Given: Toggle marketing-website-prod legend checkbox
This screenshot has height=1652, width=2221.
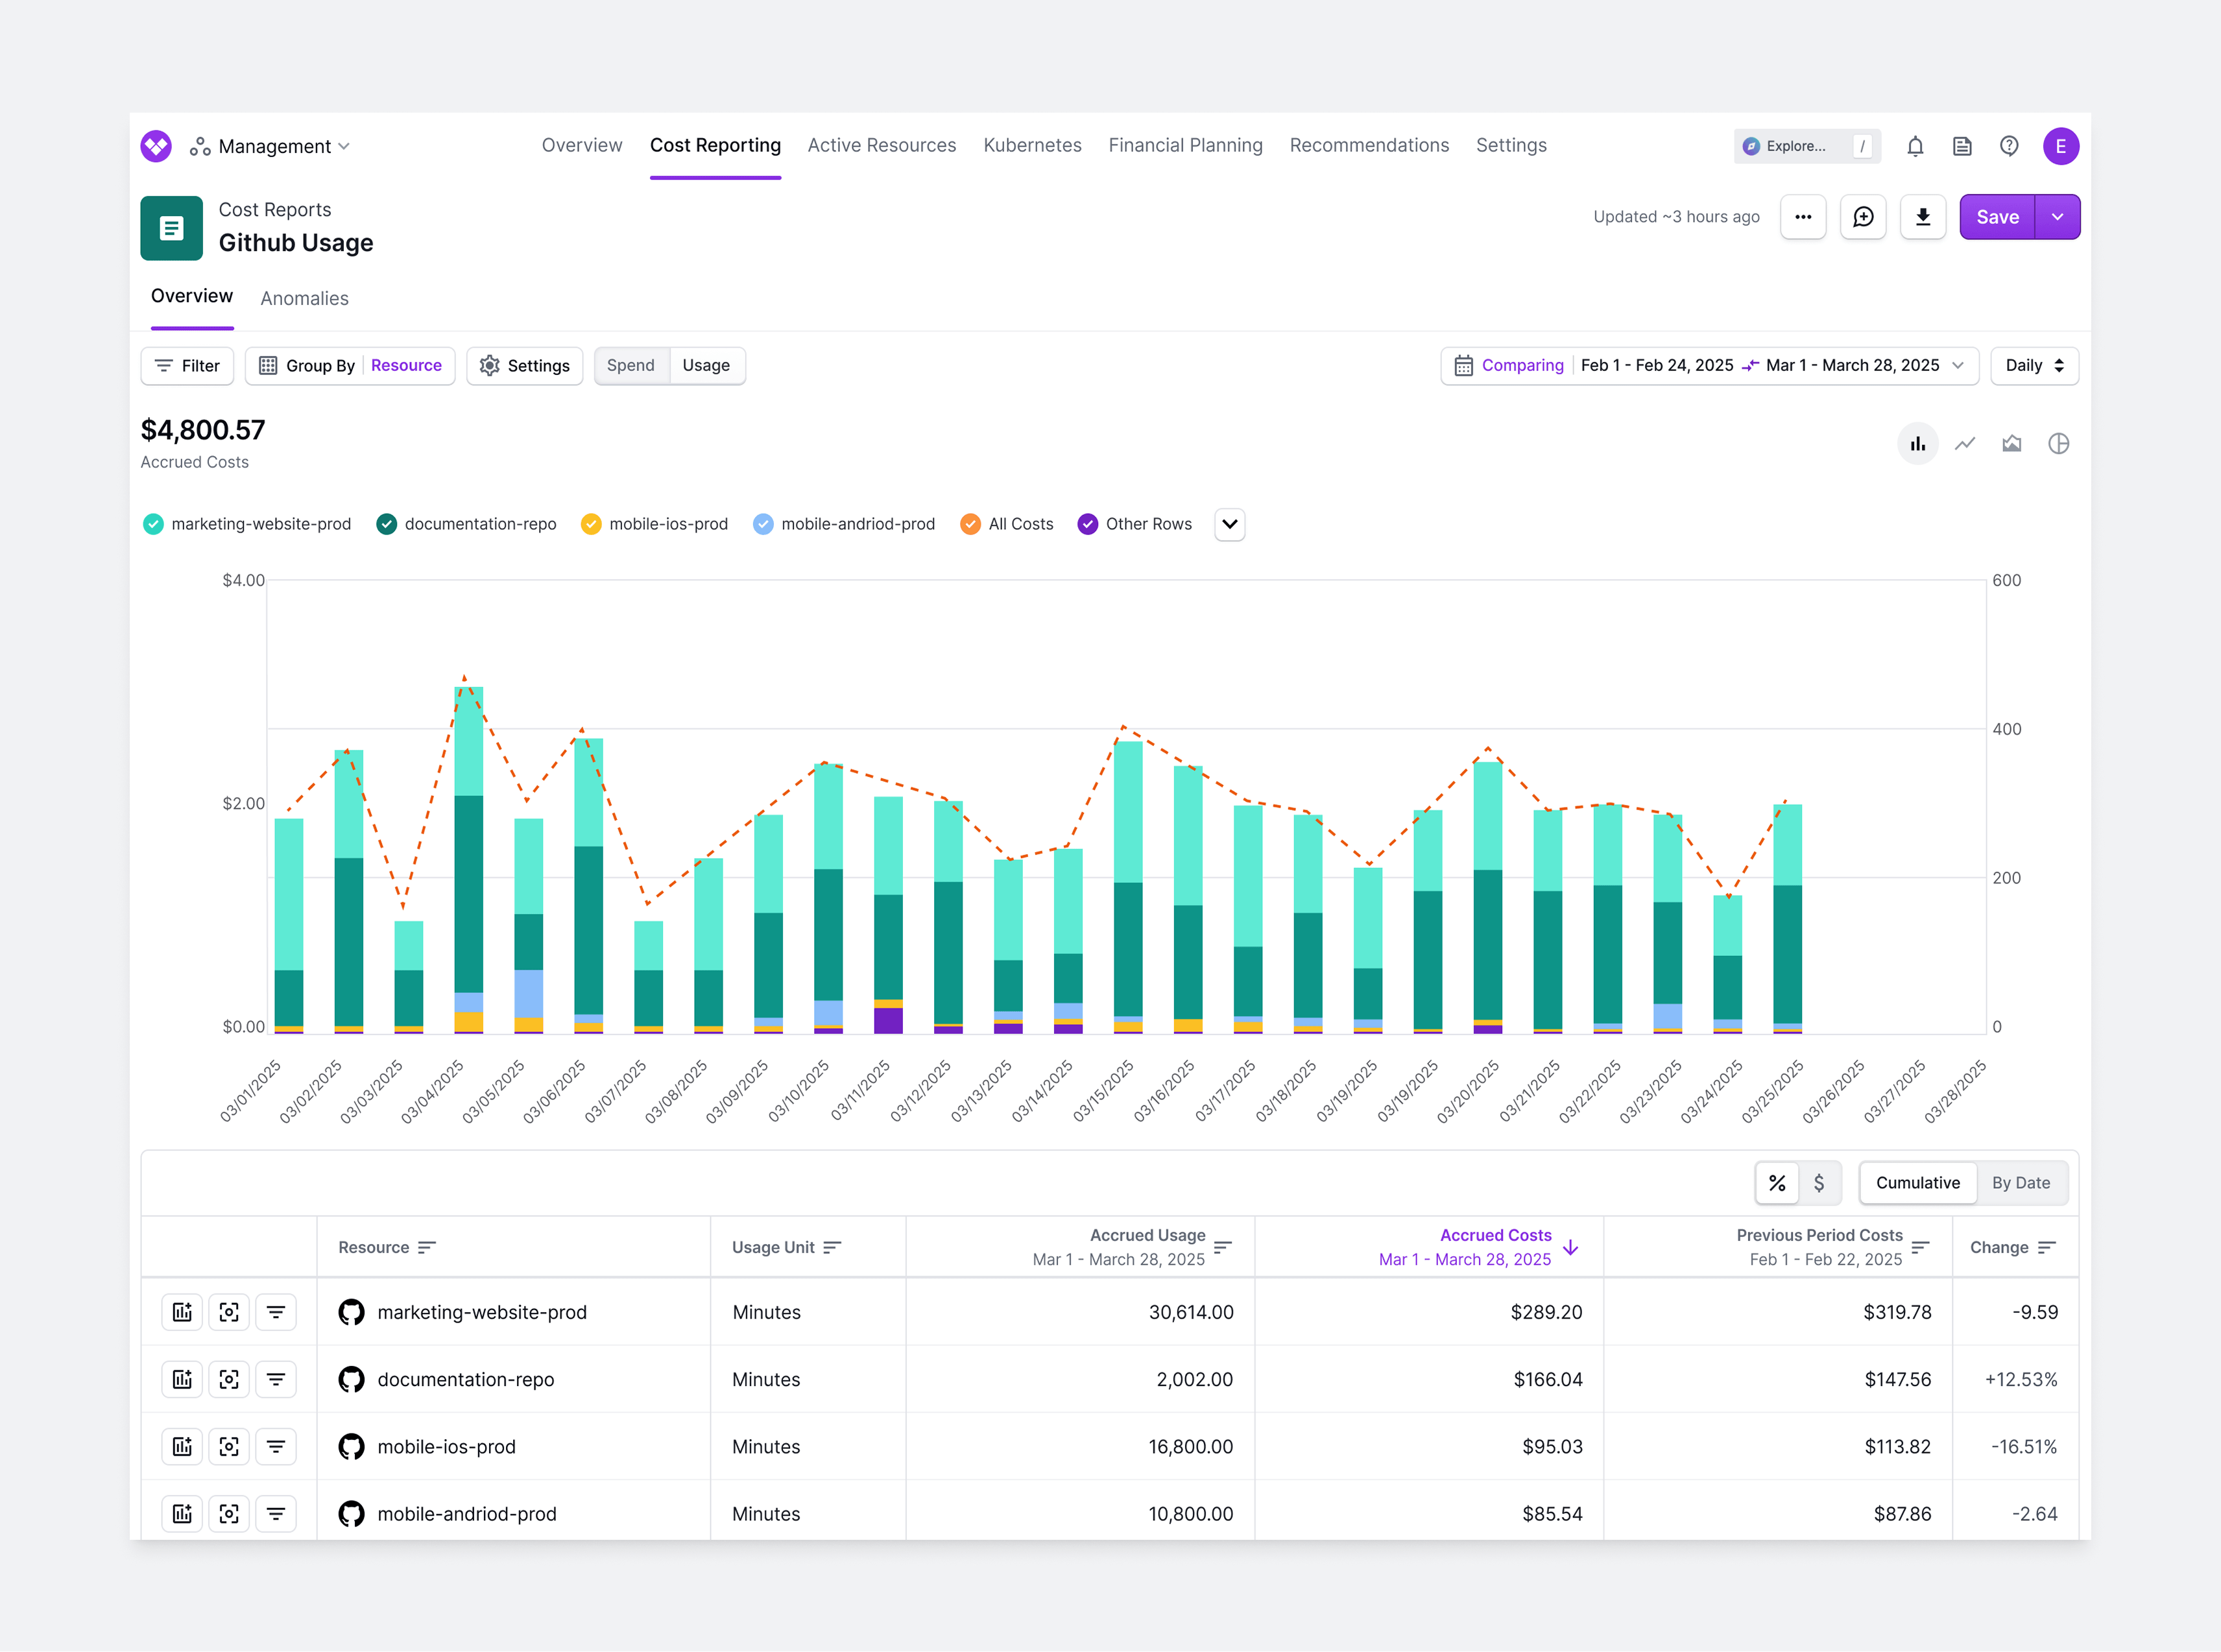Looking at the screenshot, I should 153,524.
